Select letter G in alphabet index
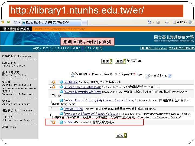The height and width of the screenshot is (146, 195). click(58, 48)
